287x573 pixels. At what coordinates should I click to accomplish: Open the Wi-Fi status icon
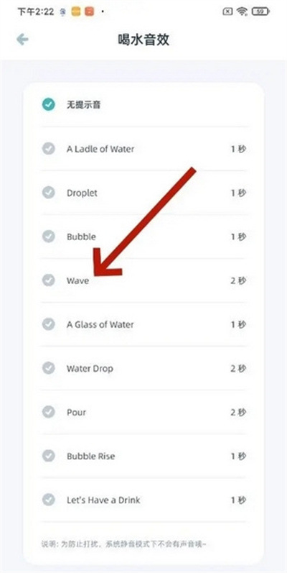point(241,12)
